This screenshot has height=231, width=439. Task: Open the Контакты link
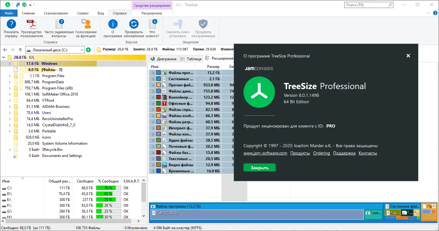pyautogui.click(x=368, y=153)
